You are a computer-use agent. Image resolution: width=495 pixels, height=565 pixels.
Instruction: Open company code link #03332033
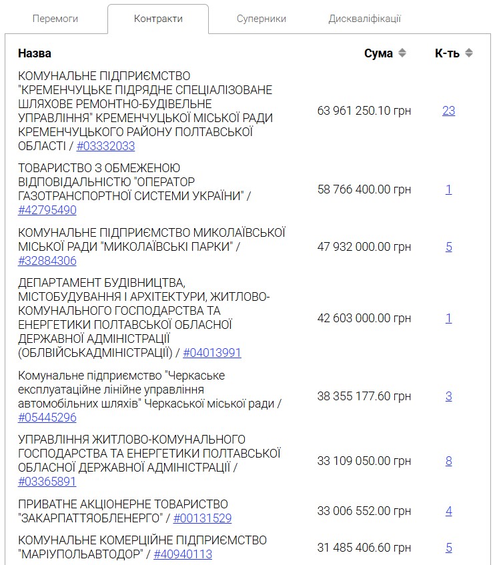click(105, 146)
